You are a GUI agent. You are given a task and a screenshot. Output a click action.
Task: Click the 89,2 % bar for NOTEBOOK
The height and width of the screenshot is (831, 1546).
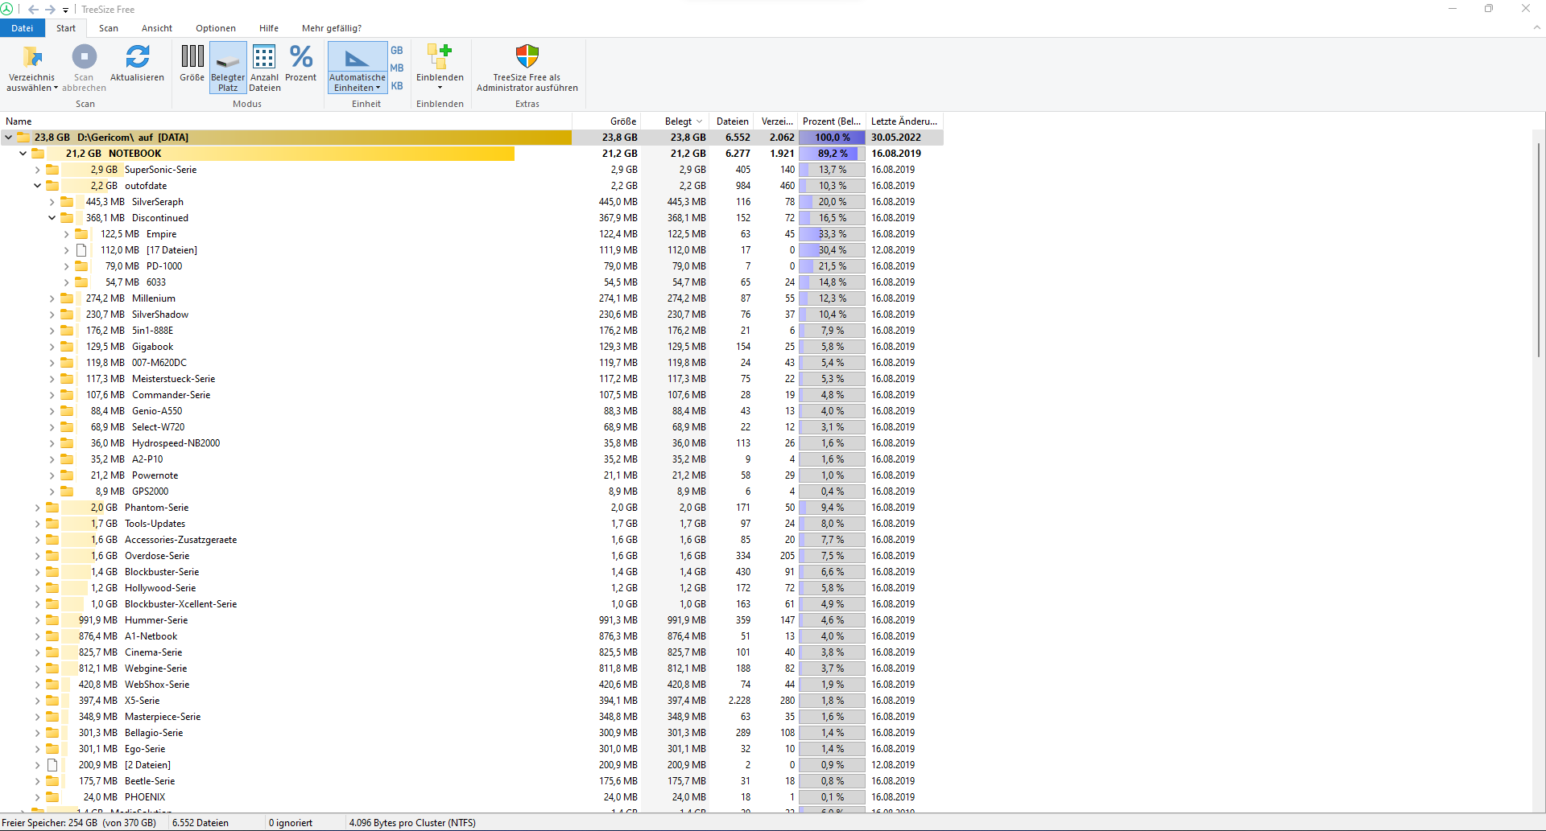[832, 154]
